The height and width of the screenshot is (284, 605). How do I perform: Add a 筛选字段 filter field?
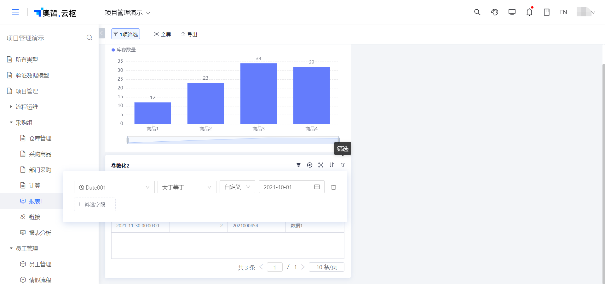(95, 204)
